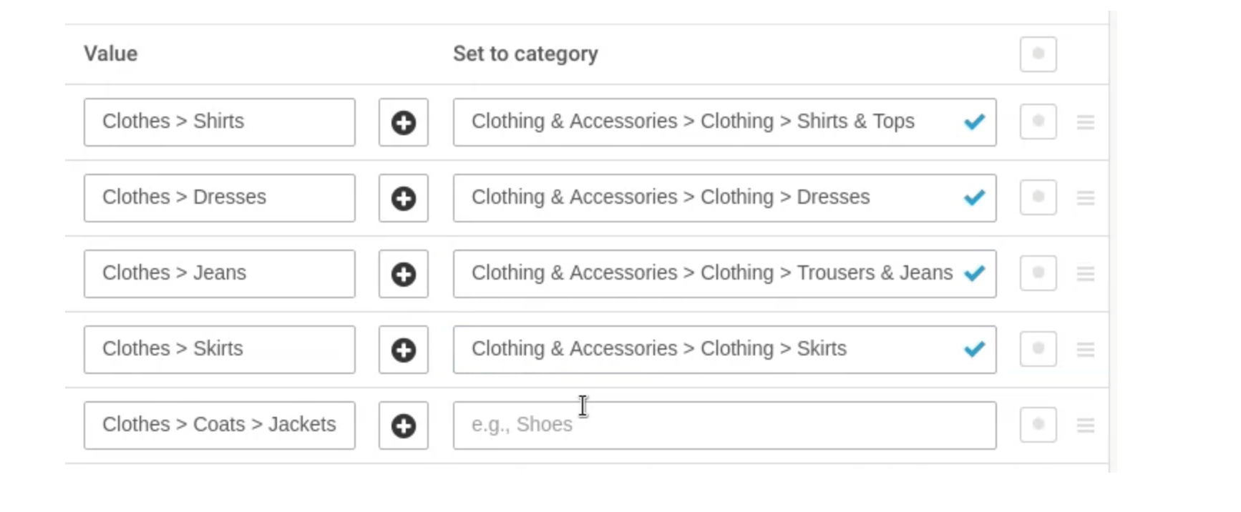The image size is (1241, 512).
Task: Click the plus icon beside Clothes > Coats > Jackets
Action: pyautogui.click(x=403, y=425)
